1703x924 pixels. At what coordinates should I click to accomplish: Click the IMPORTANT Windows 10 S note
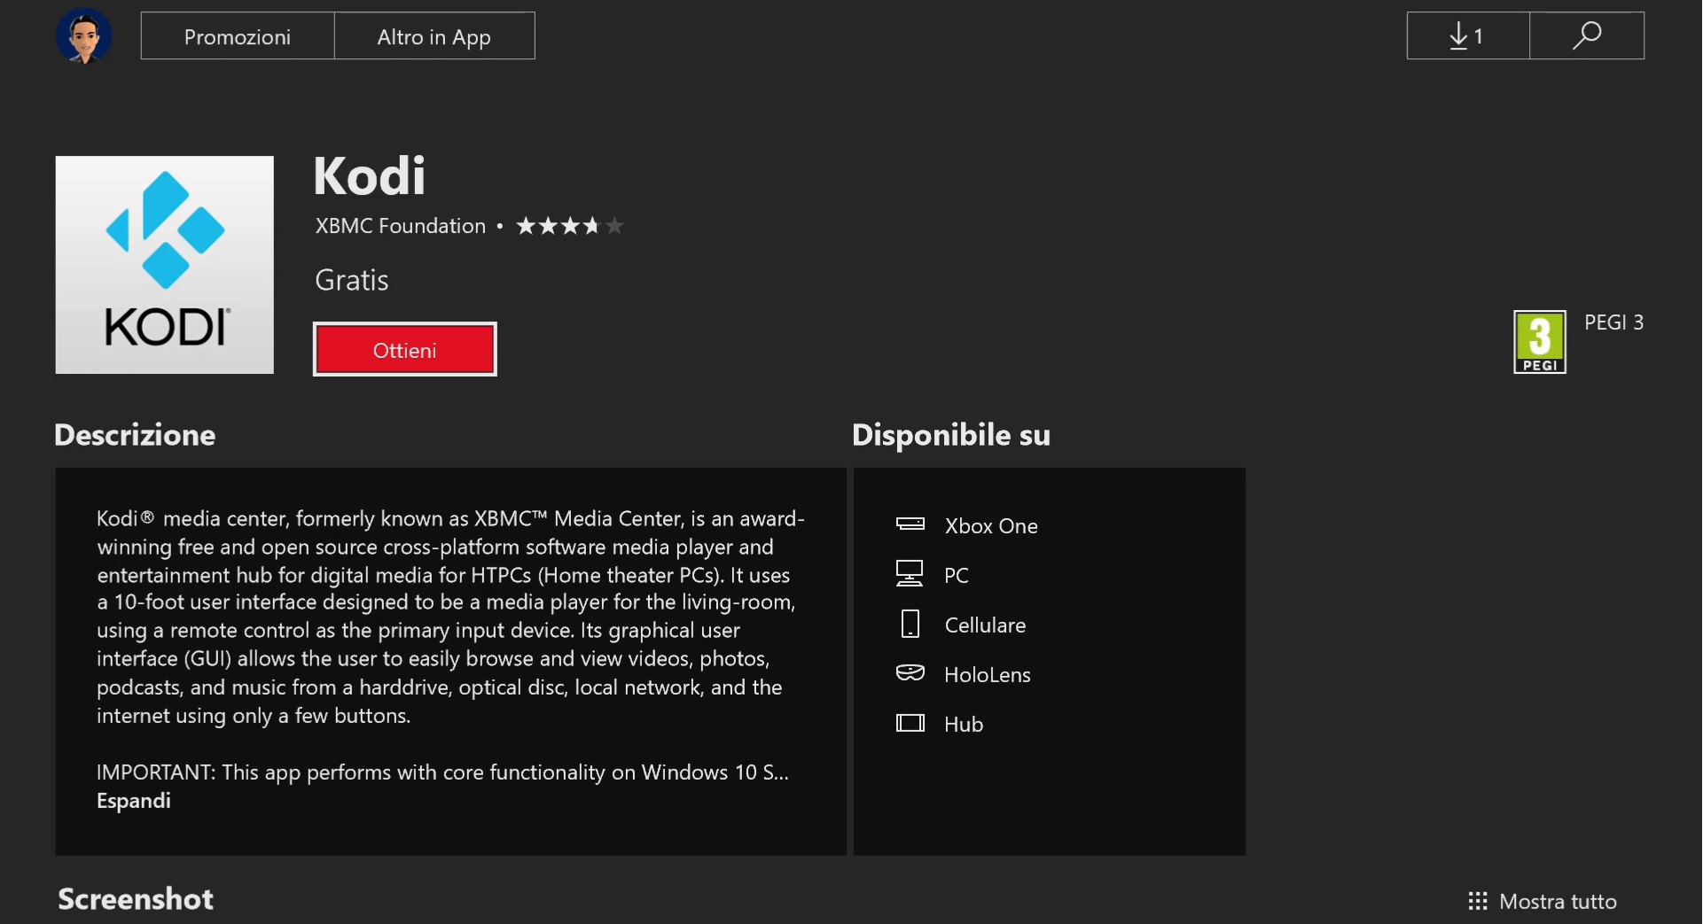tap(442, 773)
